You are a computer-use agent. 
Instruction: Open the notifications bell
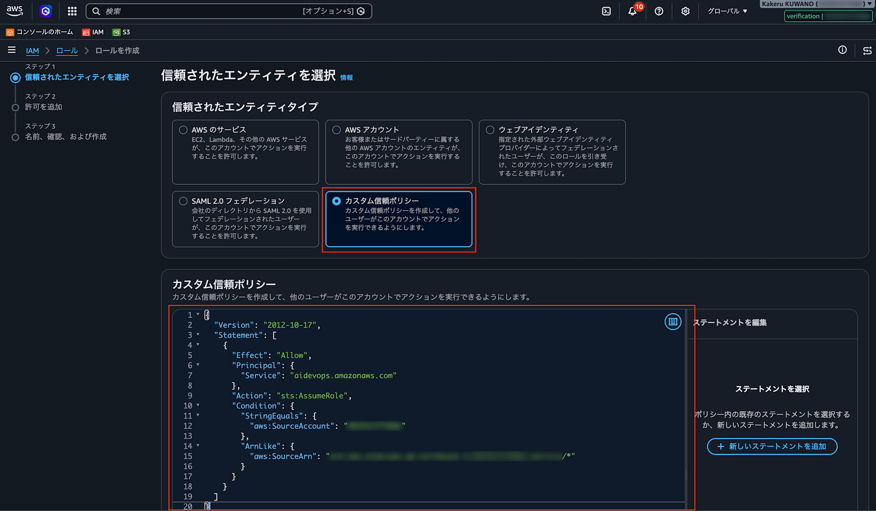tap(632, 11)
